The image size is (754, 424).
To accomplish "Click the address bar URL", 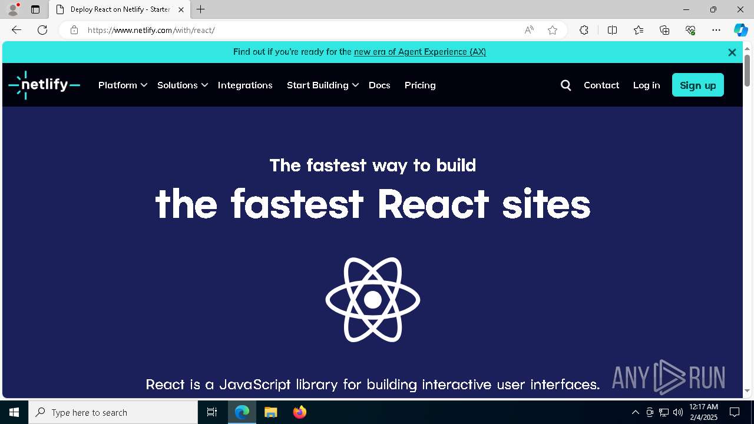I will coord(151,30).
